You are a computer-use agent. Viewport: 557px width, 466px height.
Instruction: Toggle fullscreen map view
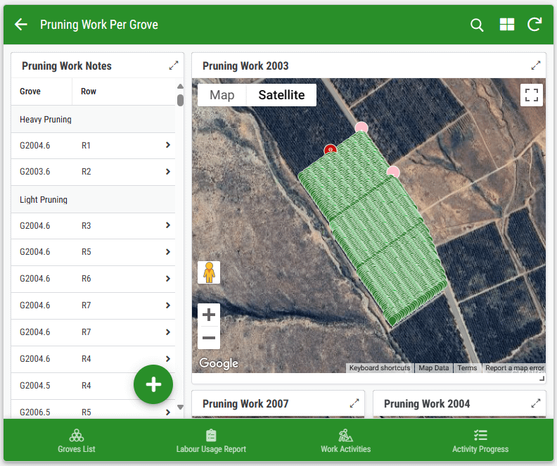[x=532, y=95]
